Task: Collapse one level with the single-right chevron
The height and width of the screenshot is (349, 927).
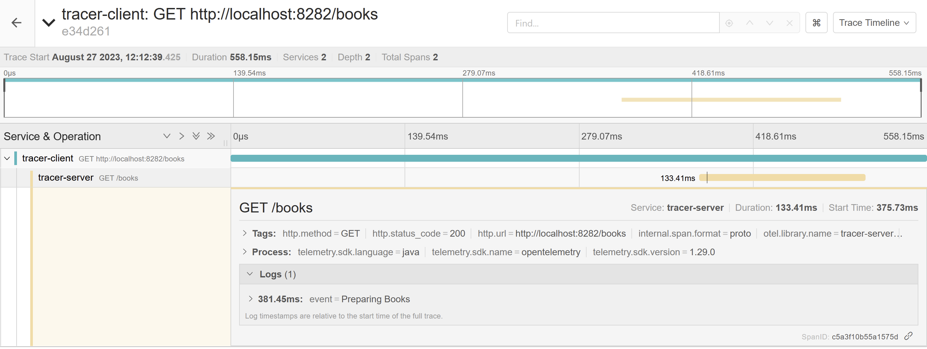Action: tap(181, 136)
